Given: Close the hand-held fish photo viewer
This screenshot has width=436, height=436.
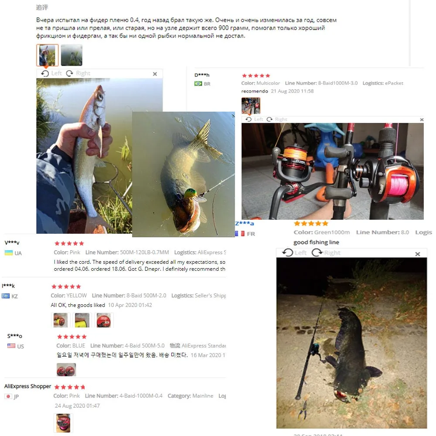Looking at the screenshot, I should click(155, 74).
